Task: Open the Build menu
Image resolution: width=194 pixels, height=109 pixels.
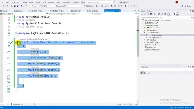Action: coord(31,2)
